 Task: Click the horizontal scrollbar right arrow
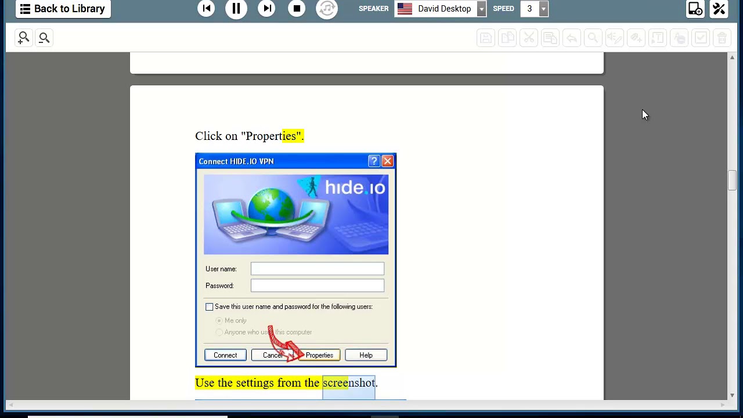click(723, 405)
